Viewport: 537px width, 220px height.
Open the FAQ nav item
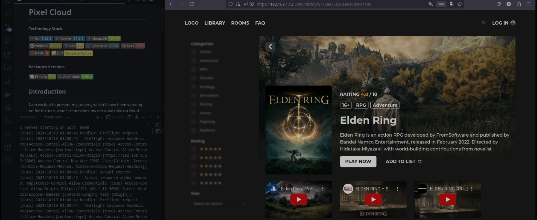(x=260, y=23)
